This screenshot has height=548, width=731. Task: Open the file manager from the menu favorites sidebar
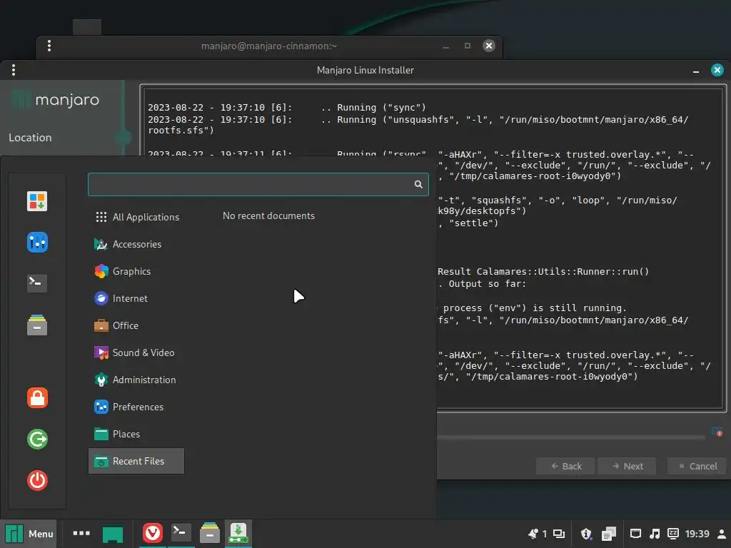pos(37,325)
